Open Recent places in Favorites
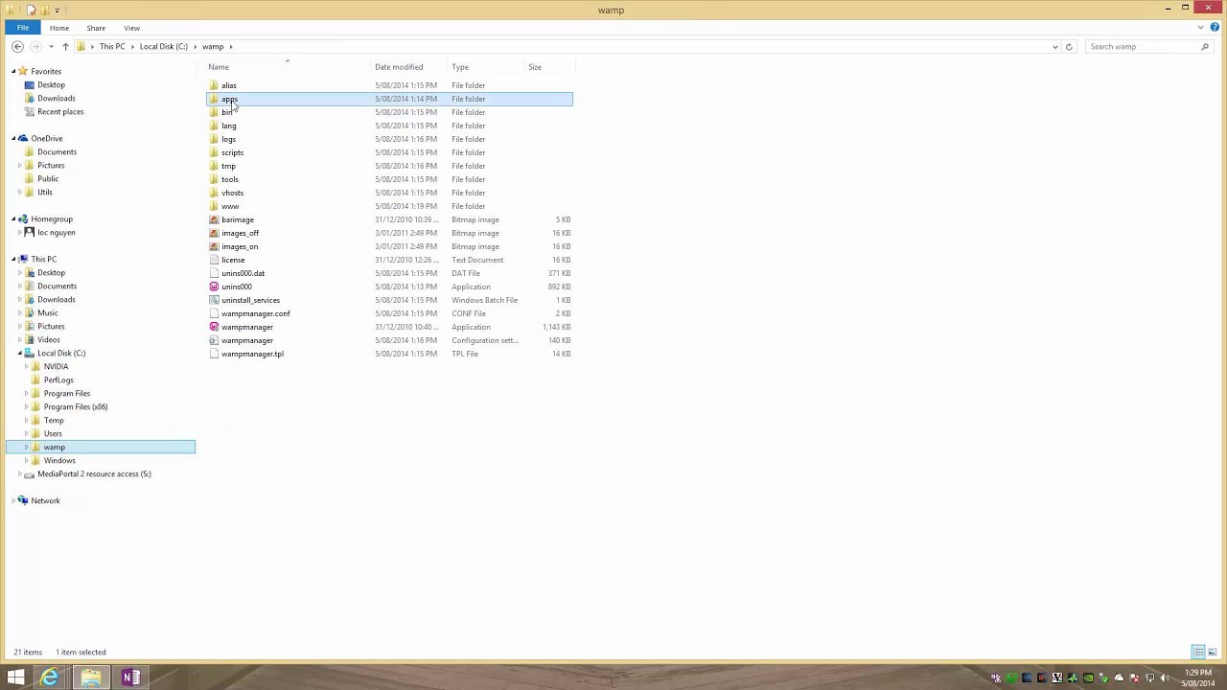The height and width of the screenshot is (690, 1227). point(59,111)
